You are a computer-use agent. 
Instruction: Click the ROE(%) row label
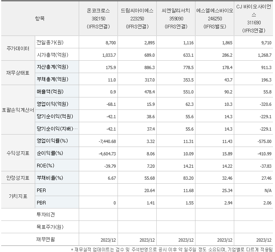(x=46, y=166)
